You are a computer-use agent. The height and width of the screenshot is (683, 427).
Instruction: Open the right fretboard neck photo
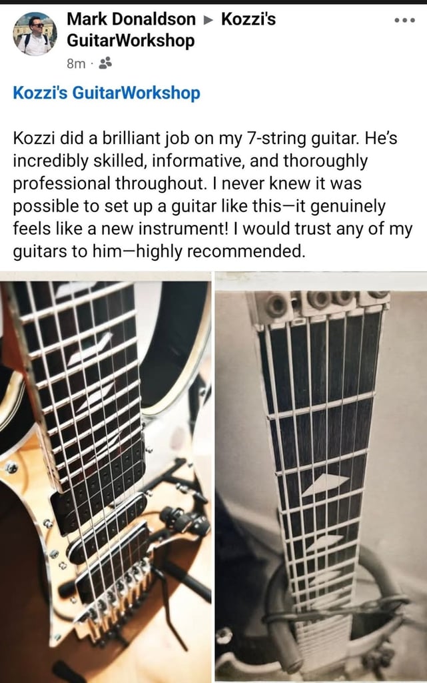[x=321, y=477]
